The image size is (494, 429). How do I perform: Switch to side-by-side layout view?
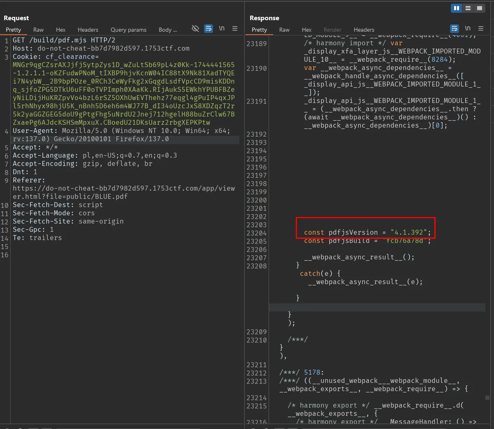point(456,8)
